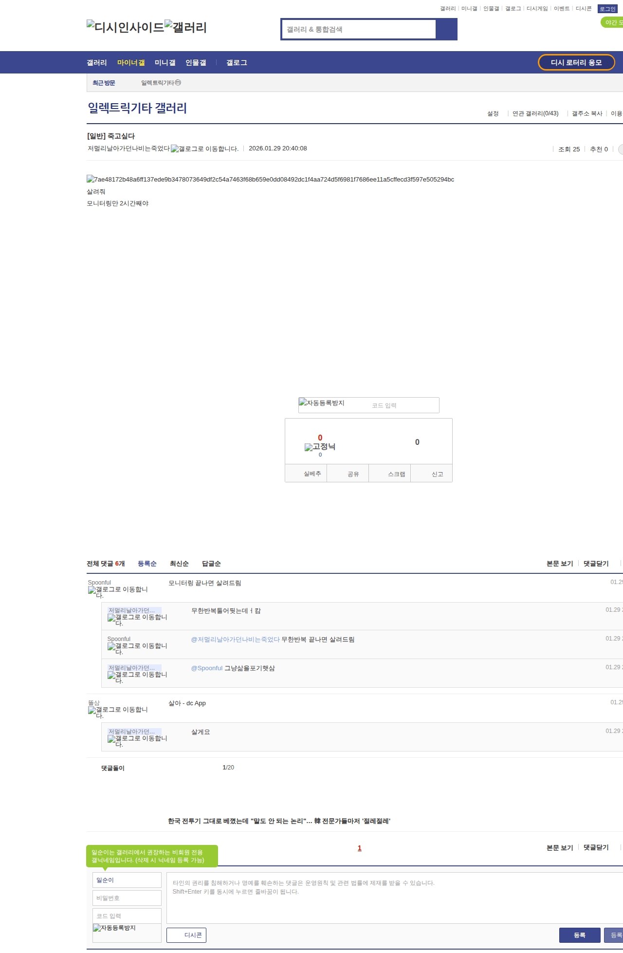
Task: Click the gallog icon next to the post author
Action: [204, 149]
